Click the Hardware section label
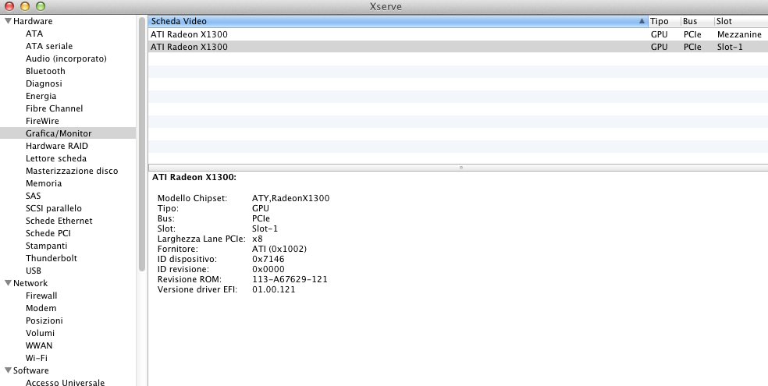This screenshot has width=768, height=386. (x=33, y=21)
